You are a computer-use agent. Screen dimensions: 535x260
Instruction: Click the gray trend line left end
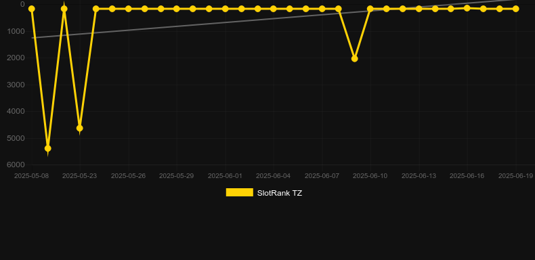33,37
